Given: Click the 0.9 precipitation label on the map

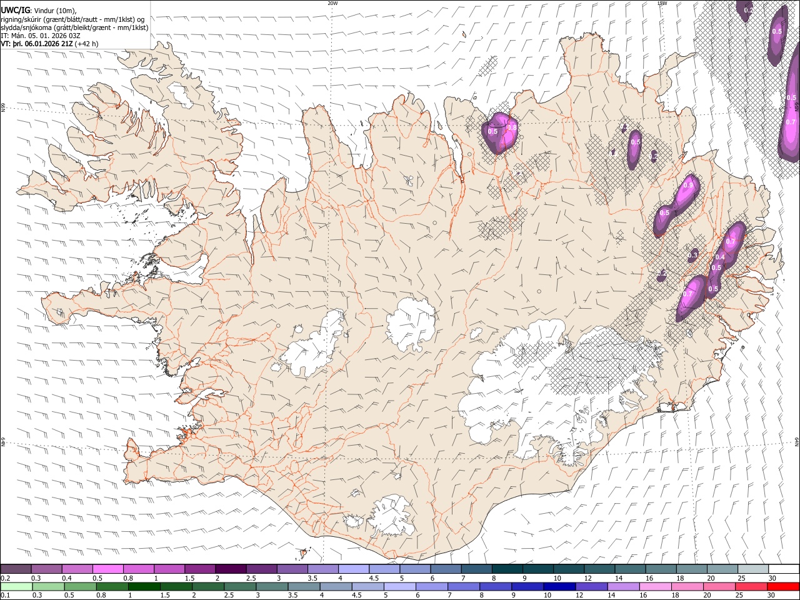Looking at the screenshot, I should tap(689, 185).
